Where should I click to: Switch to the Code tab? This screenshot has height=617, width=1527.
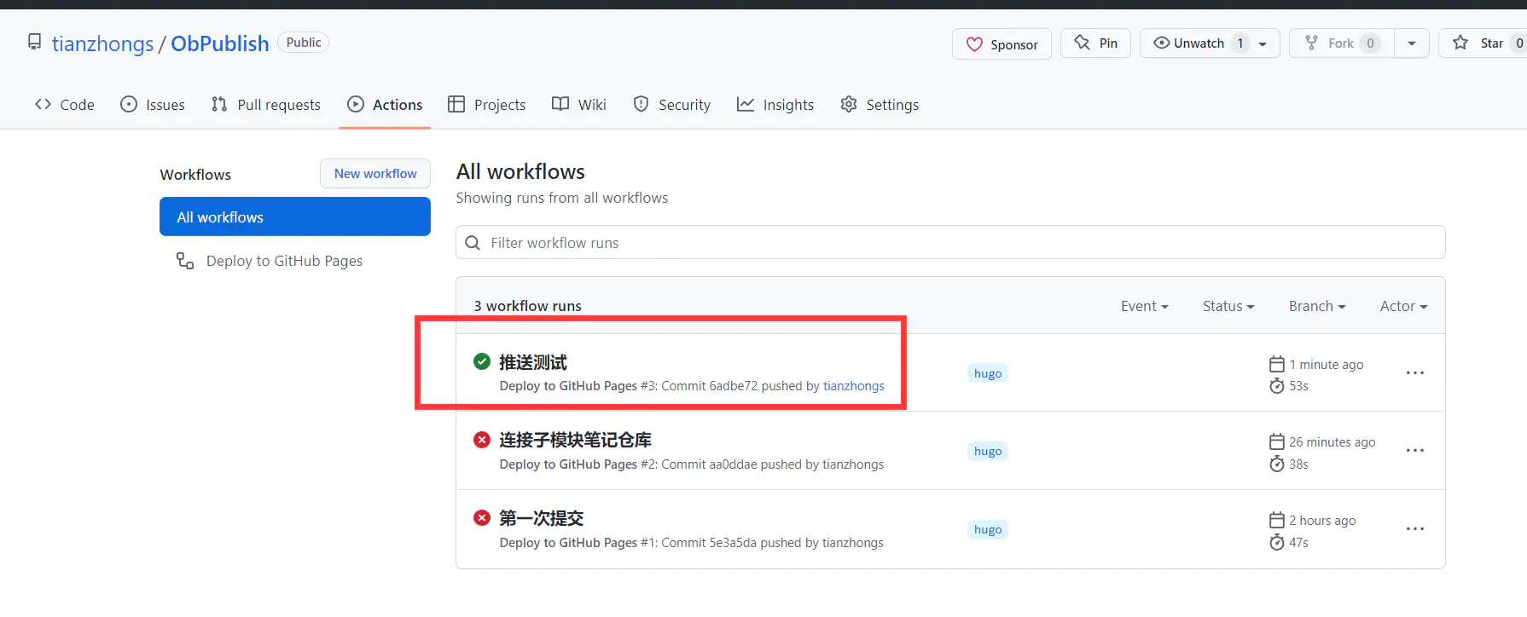(x=65, y=105)
